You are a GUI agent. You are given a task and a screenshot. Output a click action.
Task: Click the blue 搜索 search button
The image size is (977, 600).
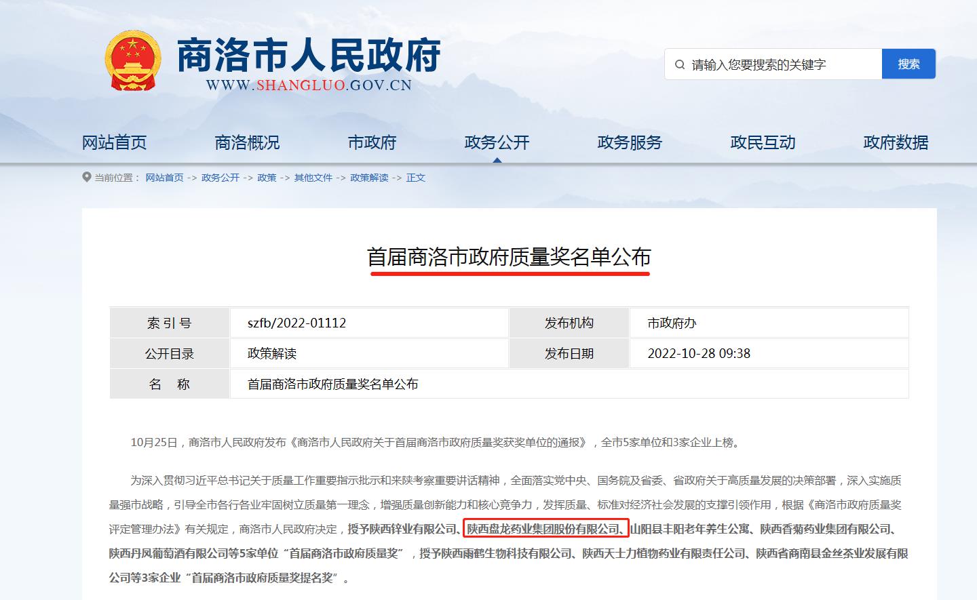coord(908,64)
